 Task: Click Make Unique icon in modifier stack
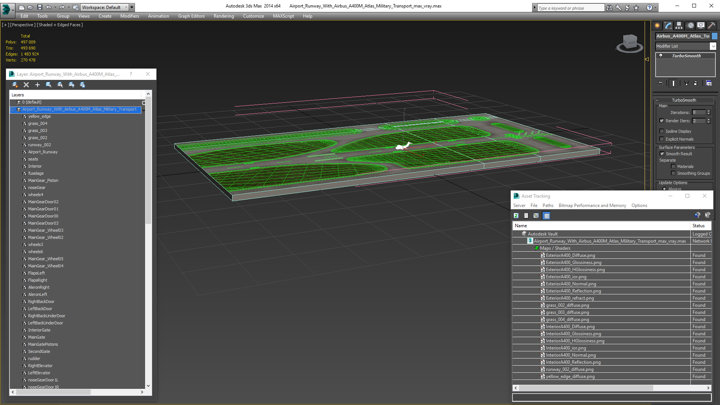(x=686, y=83)
